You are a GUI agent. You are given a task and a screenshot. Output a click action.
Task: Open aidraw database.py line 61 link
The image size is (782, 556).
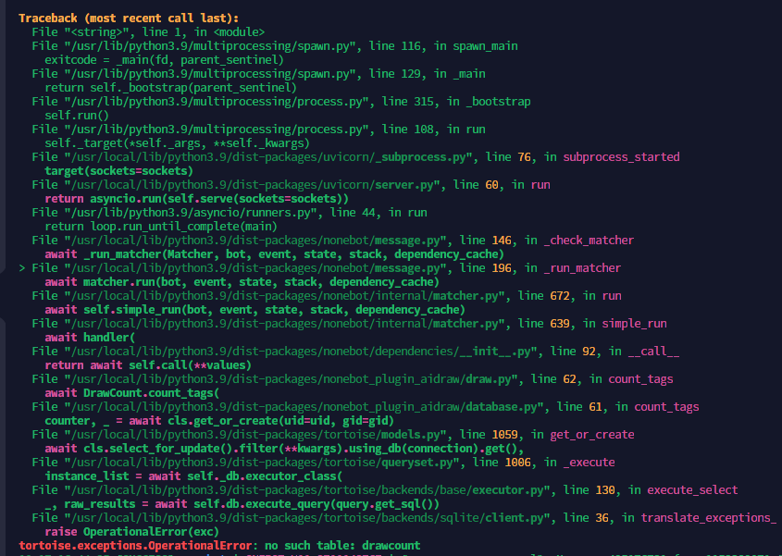coord(287,406)
